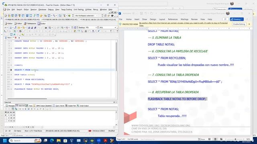Image resolution: width=257 pixels, height=144 pixels.
Task: Open the Messages output tab
Action: (x=10, y=106)
